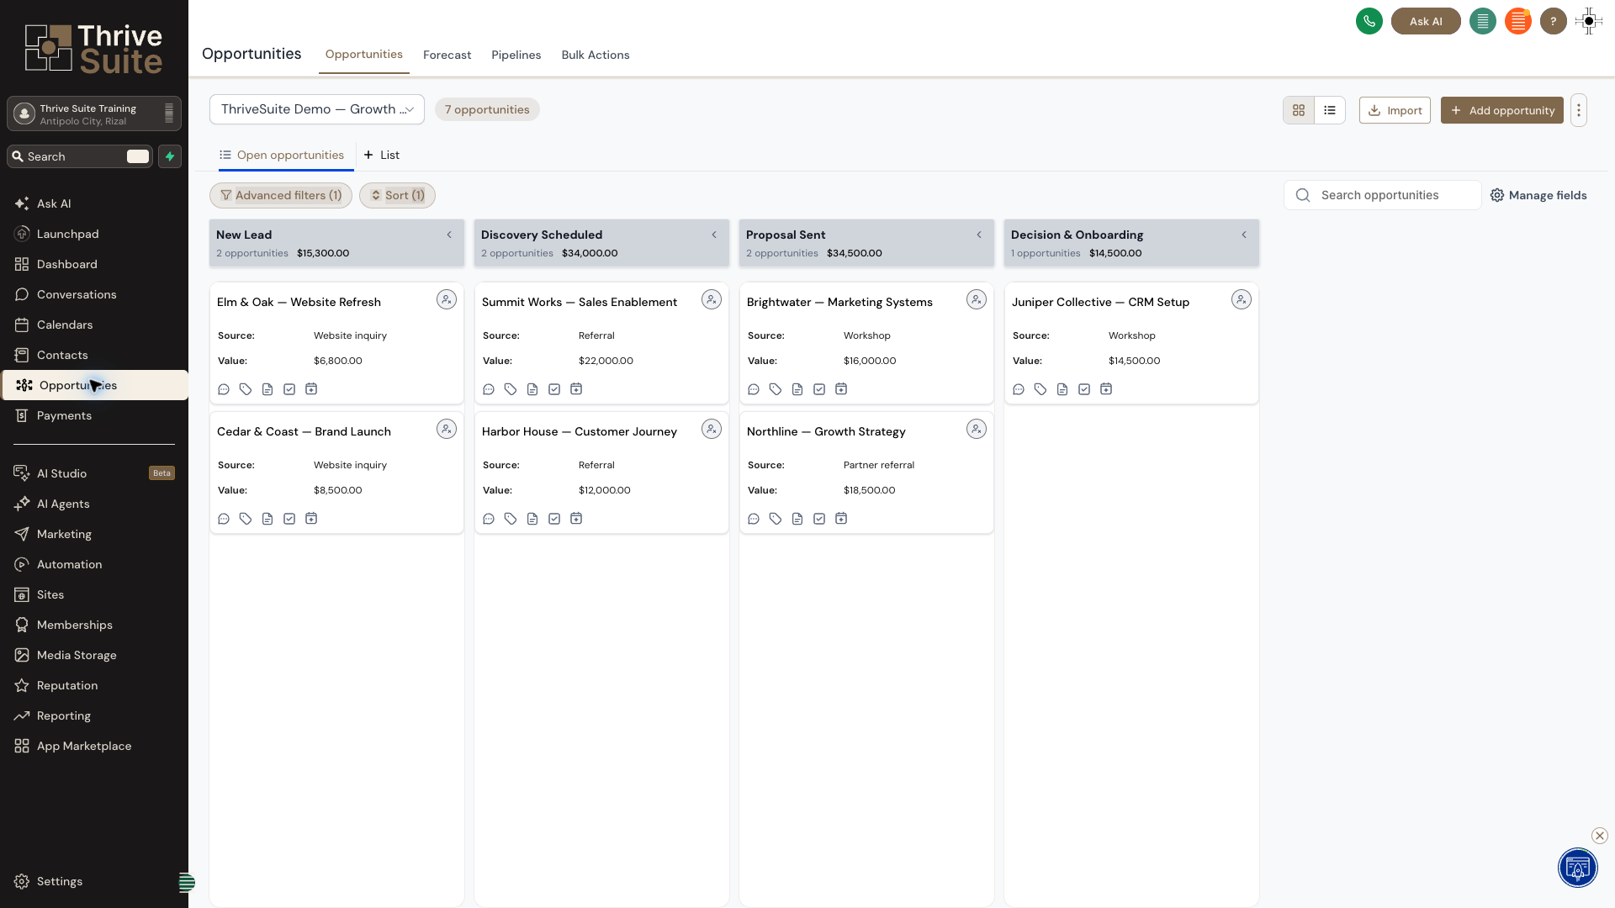Open the ThriveSuite Demo pipeline dropdown
This screenshot has height=908, width=1615.
pos(317,109)
